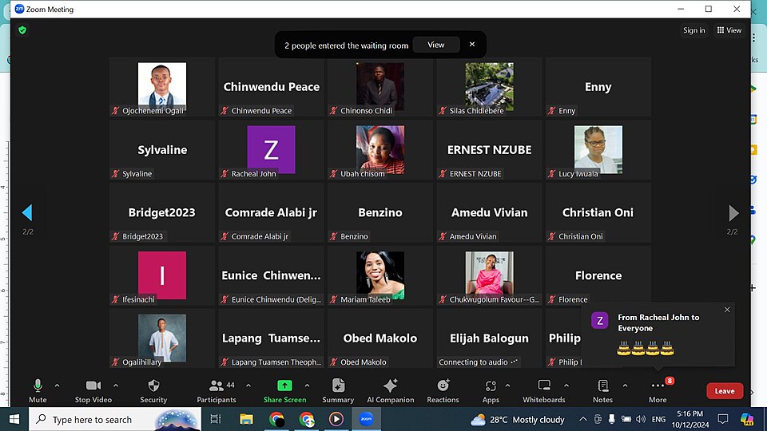The image size is (767, 431).
Task: Click the green encryption shield indicator
Action: (22, 30)
